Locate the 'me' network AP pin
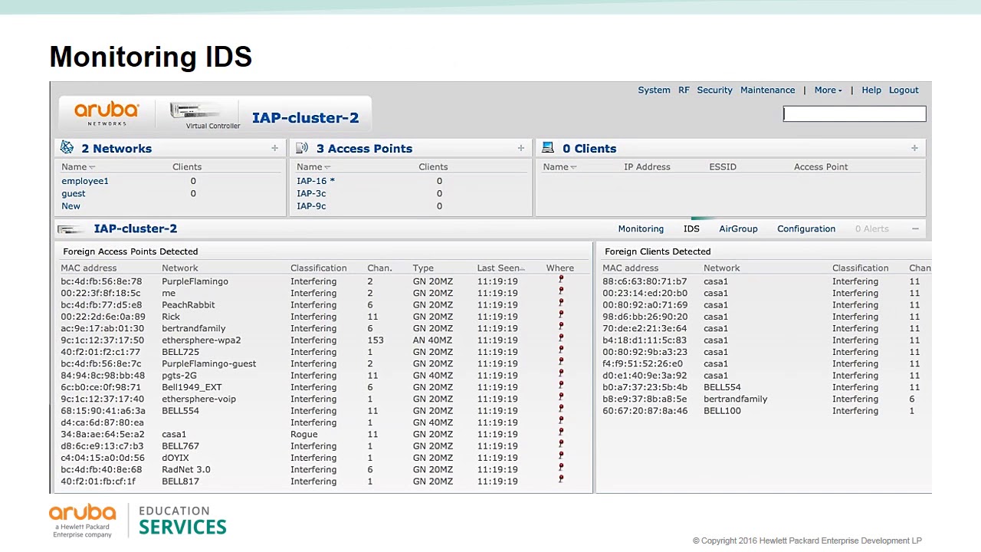Viewport: 981px width, 552px height. (x=561, y=292)
